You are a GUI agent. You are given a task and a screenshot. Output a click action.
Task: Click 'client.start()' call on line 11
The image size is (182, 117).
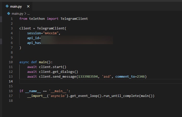[52, 67]
